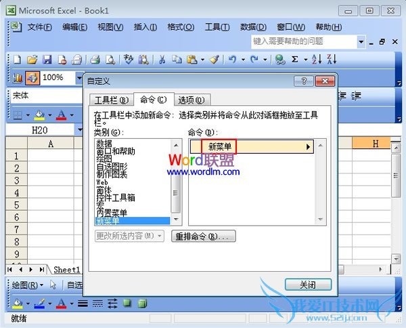Click the dialog help question mark button

tap(304, 81)
